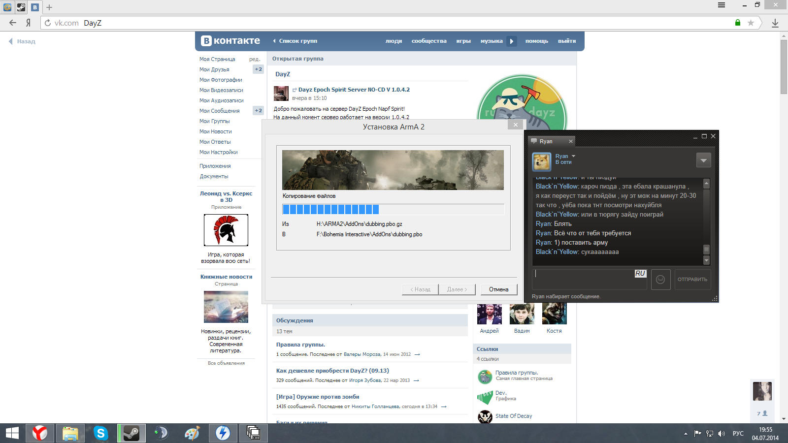
Task: Open Dayz Epoch Spirit Server post link
Action: (354, 90)
